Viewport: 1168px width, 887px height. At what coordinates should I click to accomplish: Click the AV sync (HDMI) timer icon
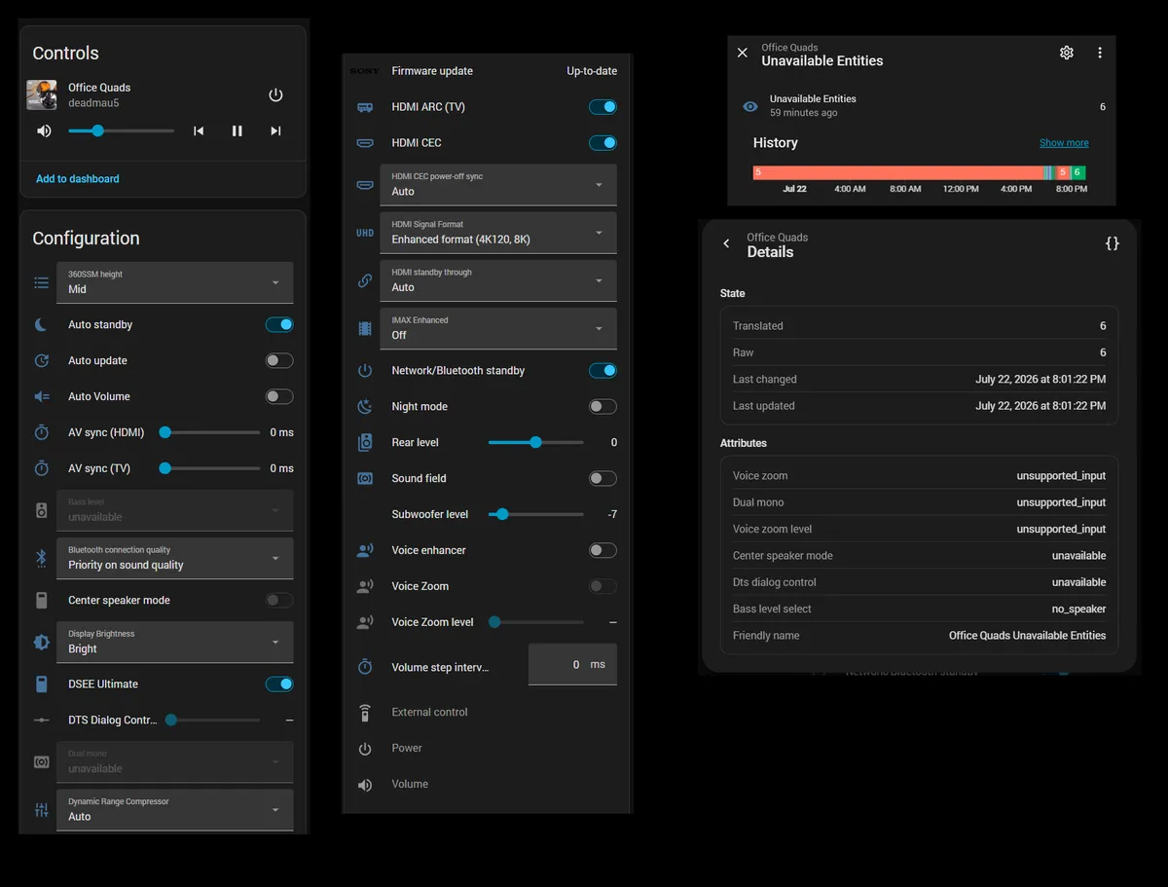point(41,432)
